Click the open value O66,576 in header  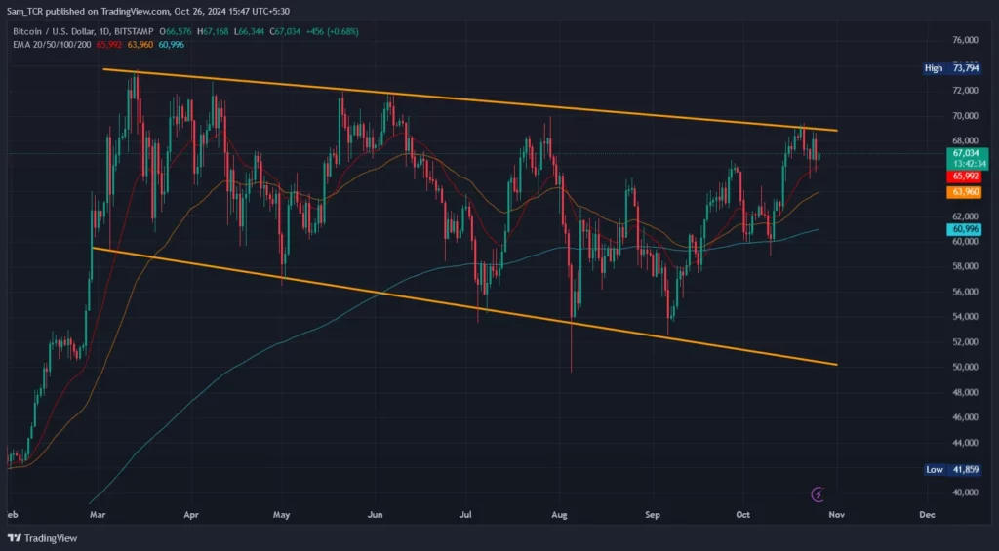[177, 31]
